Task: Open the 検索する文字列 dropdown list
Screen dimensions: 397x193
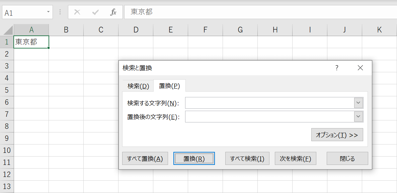Action: pos(359,103)
